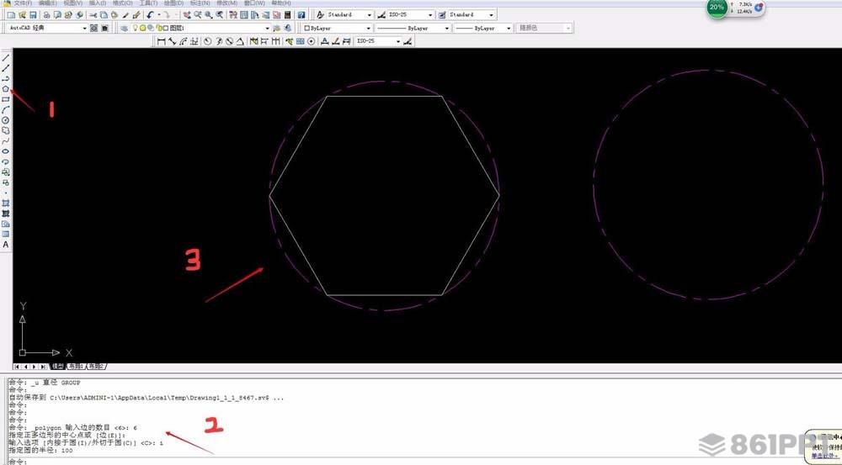Click layer color swatch in layer dropdown

pyautogui.click(x=166, y=28)
